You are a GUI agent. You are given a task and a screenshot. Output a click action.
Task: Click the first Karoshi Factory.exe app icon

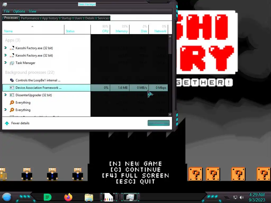(x=12, y=48)
